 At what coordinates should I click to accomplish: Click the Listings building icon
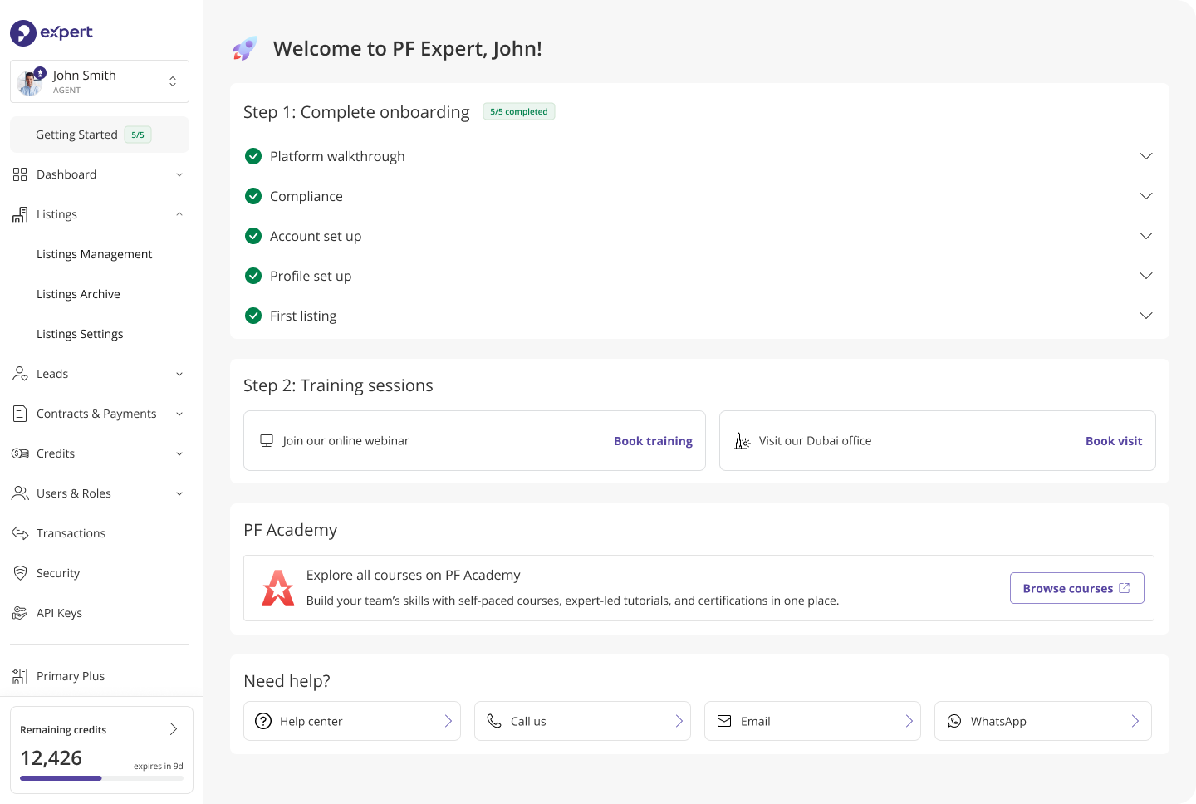pos(20,214)
